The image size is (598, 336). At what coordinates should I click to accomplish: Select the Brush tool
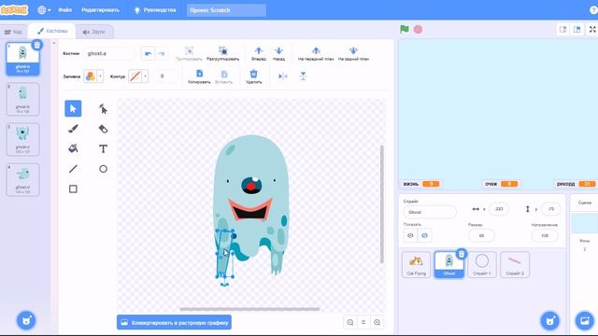pos(73,129)
